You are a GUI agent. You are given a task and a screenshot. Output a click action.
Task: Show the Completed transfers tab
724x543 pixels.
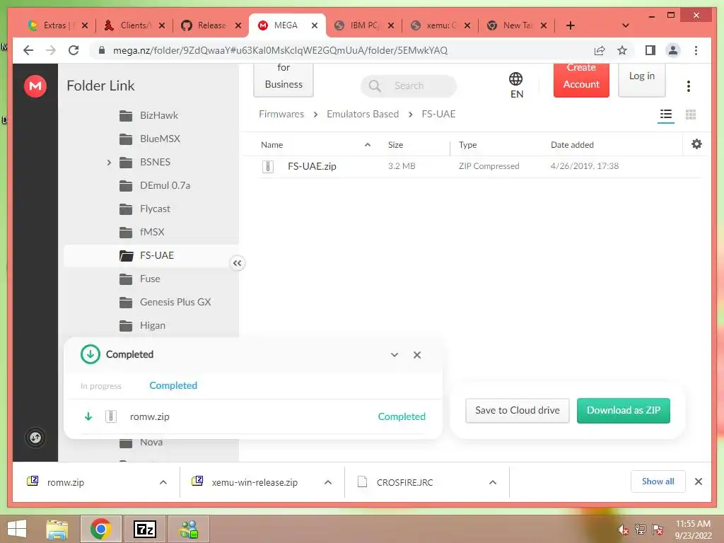click(173, 385)
